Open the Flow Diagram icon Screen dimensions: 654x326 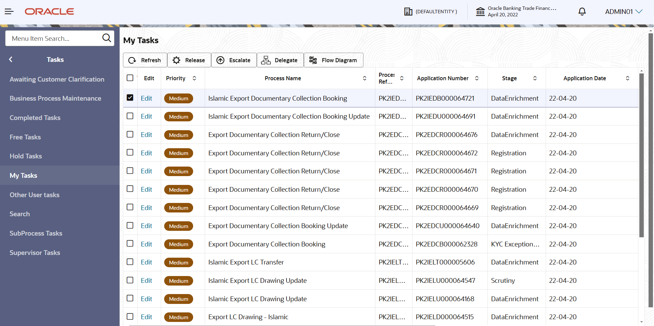(313, 60)
